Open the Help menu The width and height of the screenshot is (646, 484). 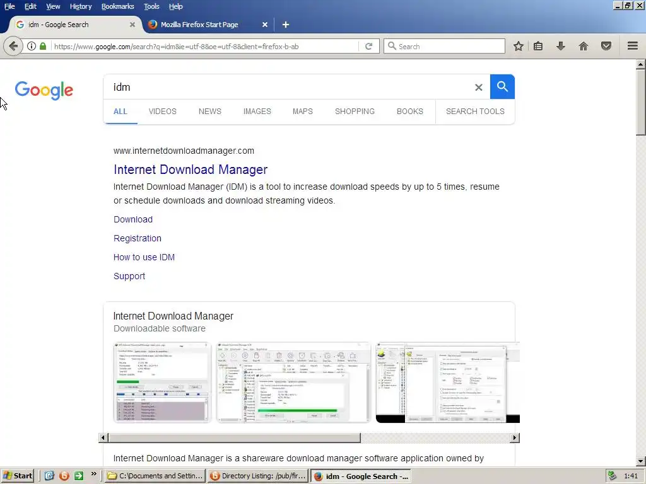tap(175, 6)
